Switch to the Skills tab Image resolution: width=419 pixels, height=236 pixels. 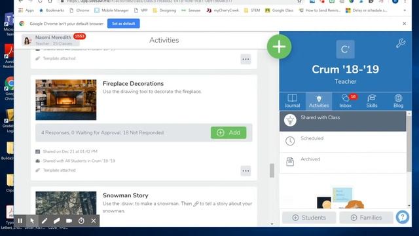point(372,101)
